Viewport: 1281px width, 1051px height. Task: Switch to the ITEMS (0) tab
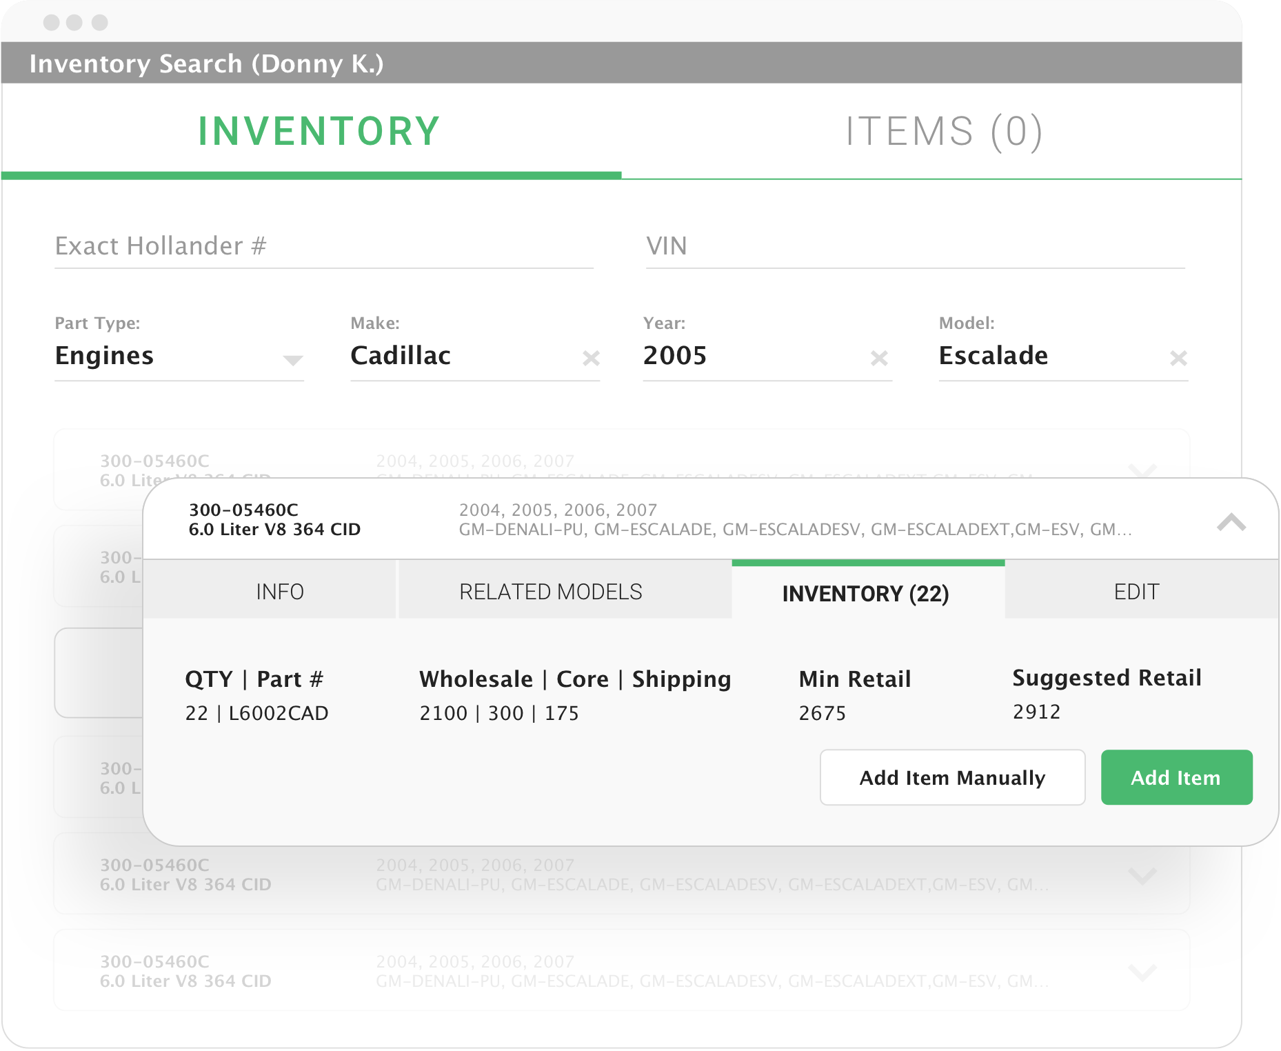point(943,132)
